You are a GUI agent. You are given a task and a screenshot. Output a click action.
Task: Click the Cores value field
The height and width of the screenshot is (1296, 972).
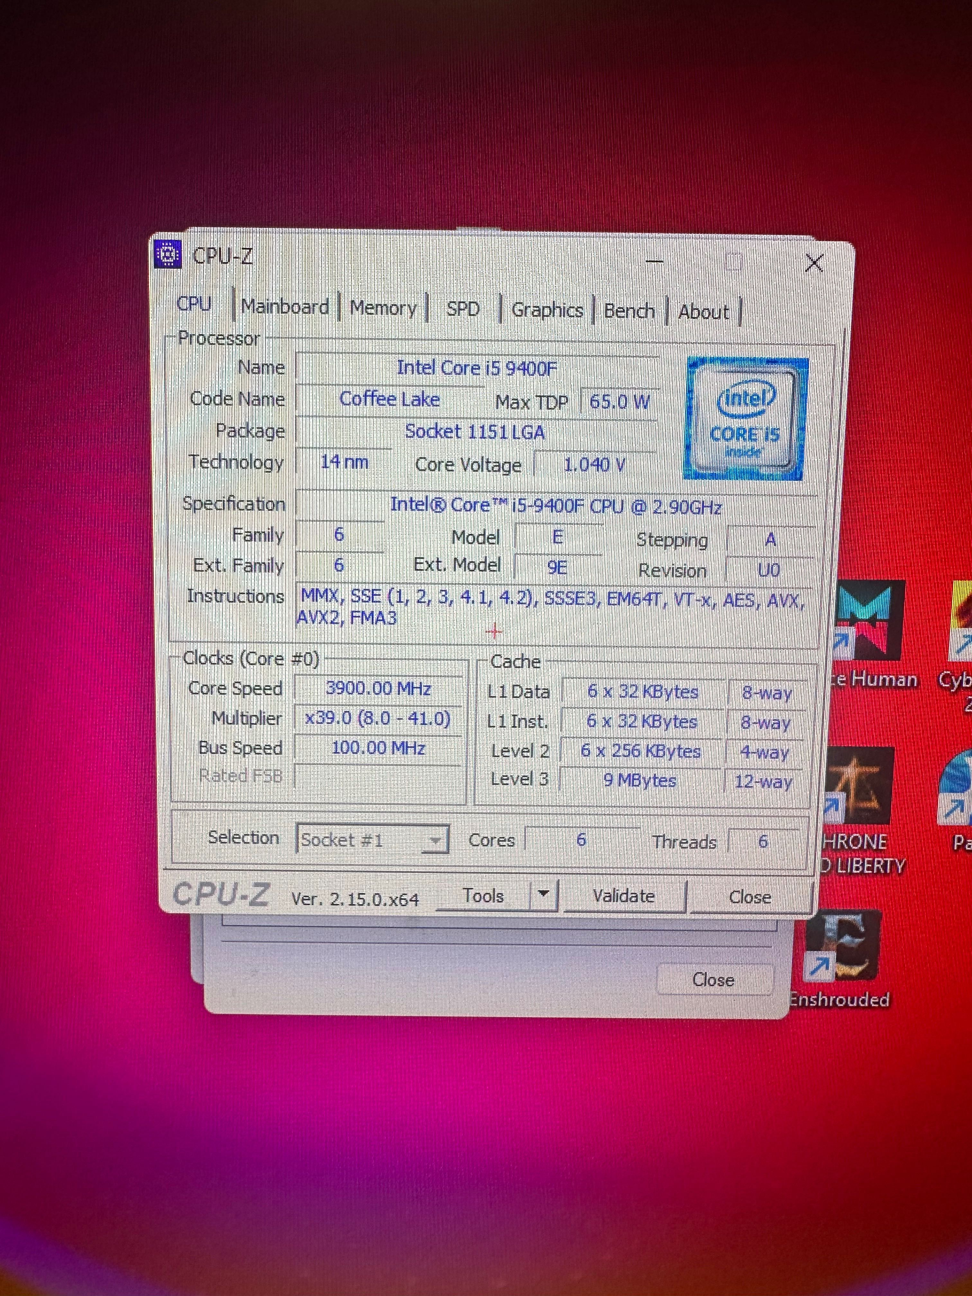[x=581, y=840]
